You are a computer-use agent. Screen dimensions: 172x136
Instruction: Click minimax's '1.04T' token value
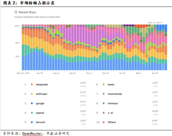[155, 102]
